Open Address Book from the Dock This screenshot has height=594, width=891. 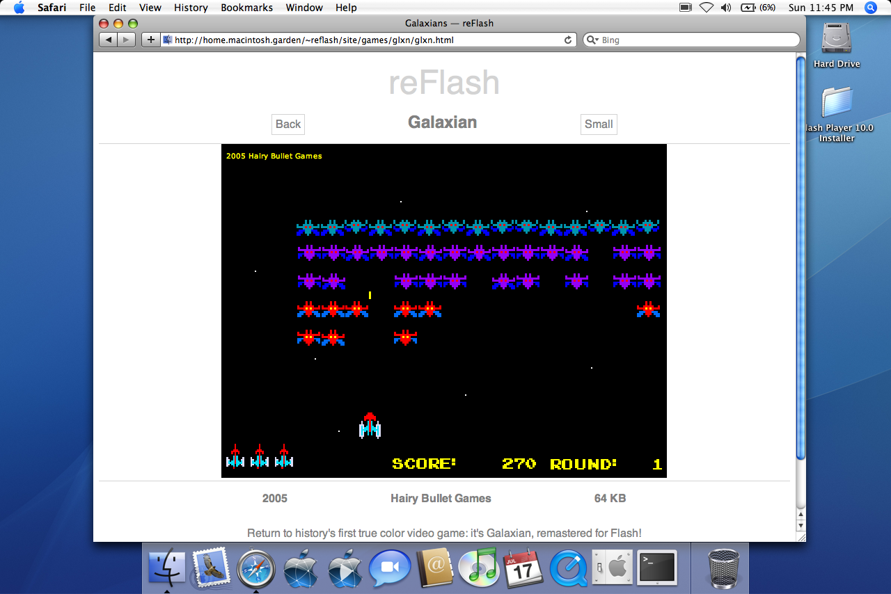434,568
